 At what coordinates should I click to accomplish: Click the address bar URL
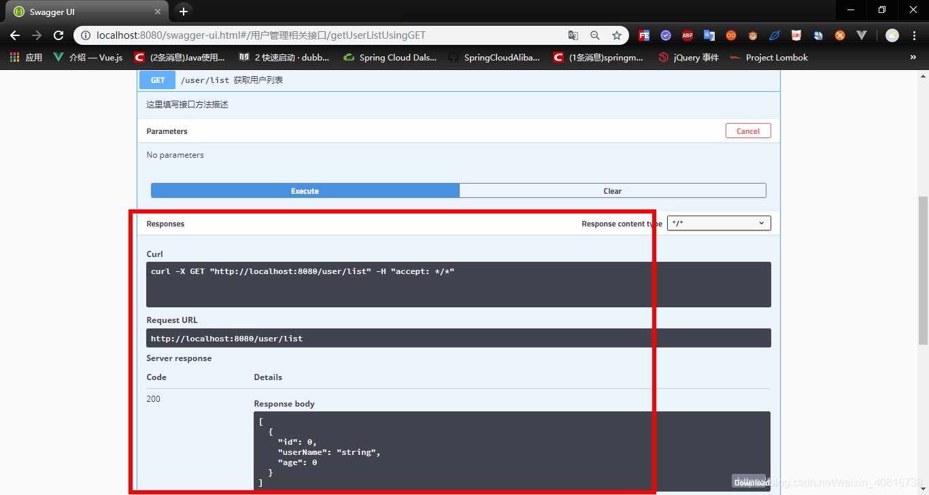point(261,35)
